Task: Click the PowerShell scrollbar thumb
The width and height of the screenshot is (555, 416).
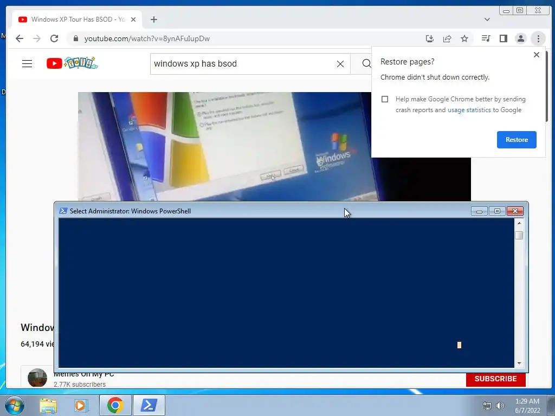Action: coord(519,235)
